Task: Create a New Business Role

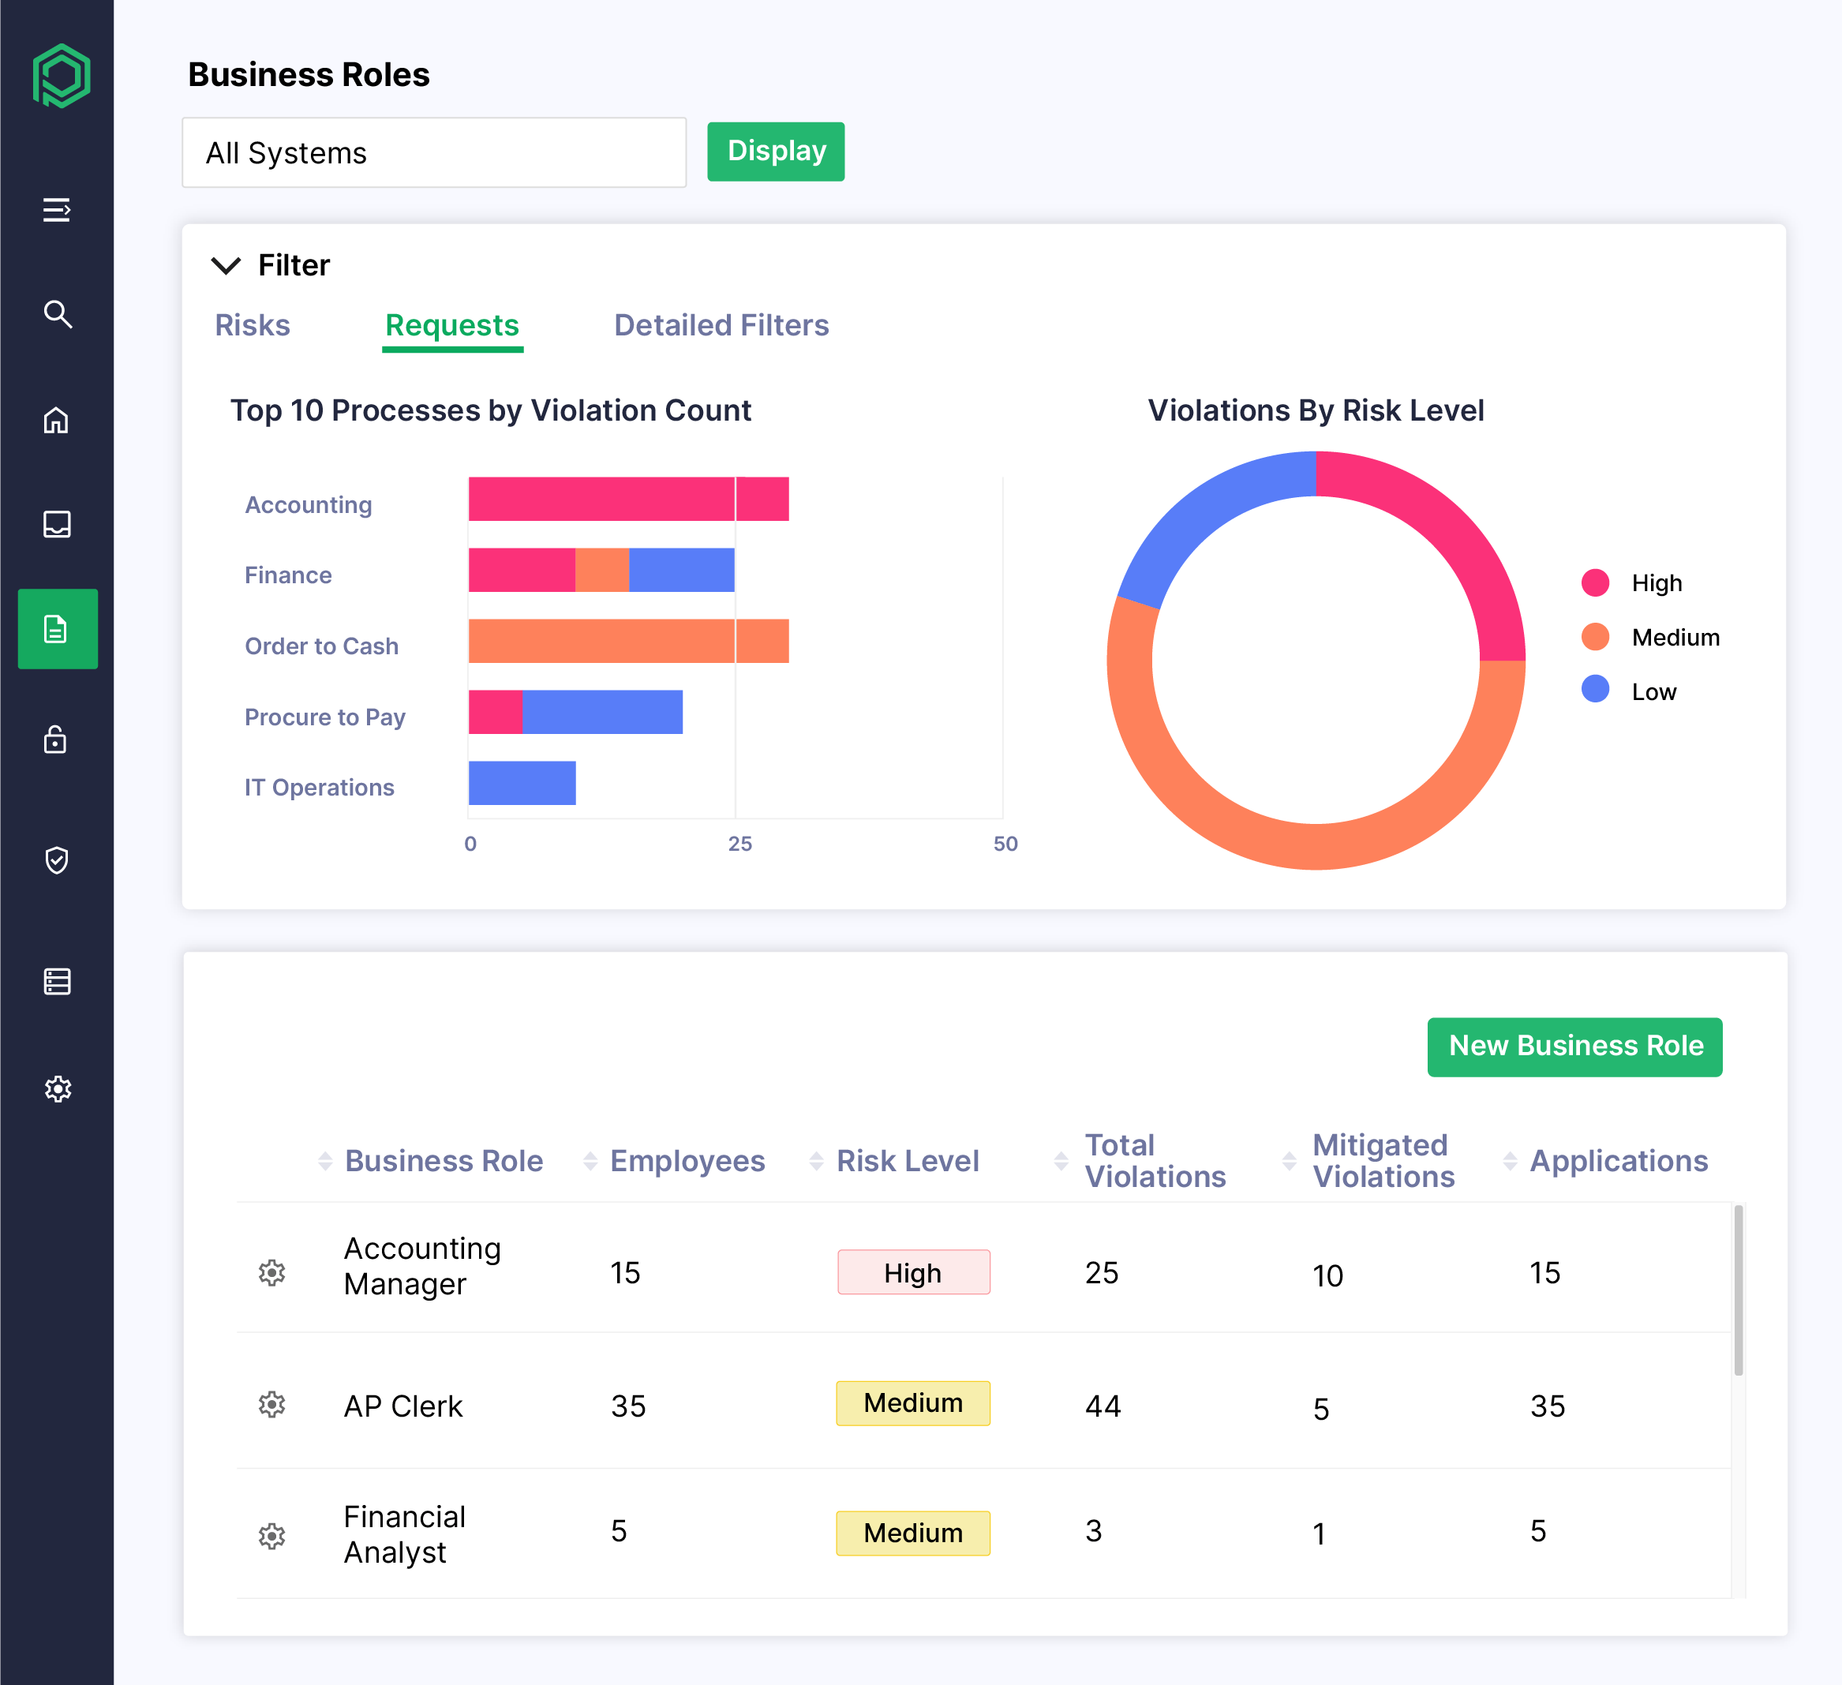Action: (1574, 1047)
